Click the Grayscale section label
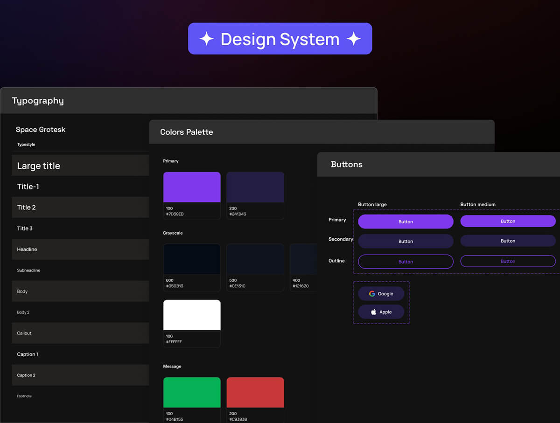The image size is (560, 423). coord(173,233)
